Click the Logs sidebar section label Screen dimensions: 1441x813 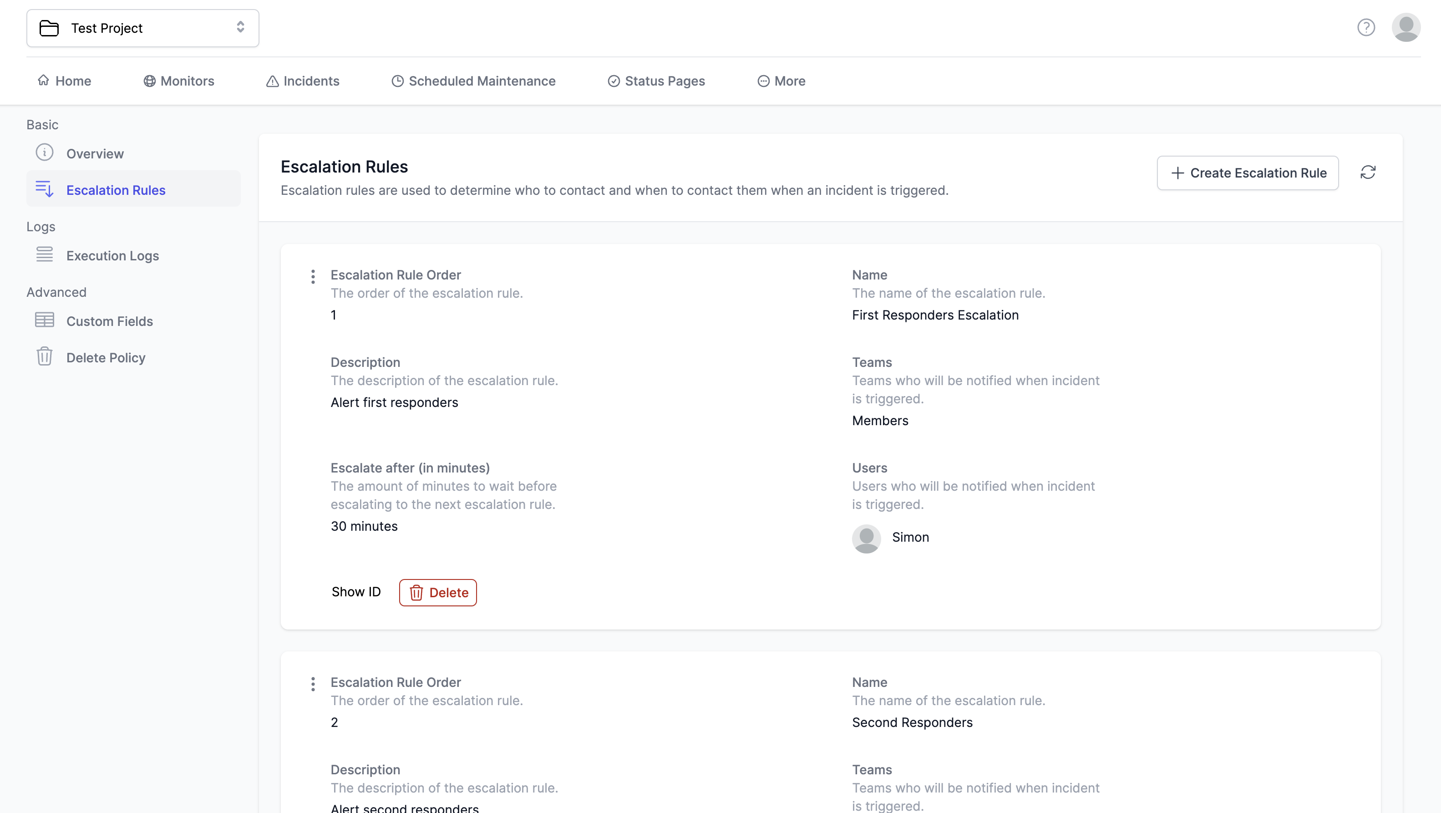[x=41, y=227]
